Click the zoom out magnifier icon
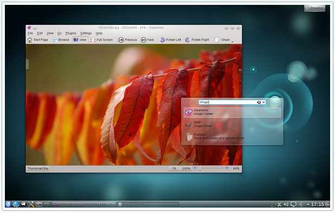Image resolution: width=335 pixels, height=213 pixels. [195, 168]
